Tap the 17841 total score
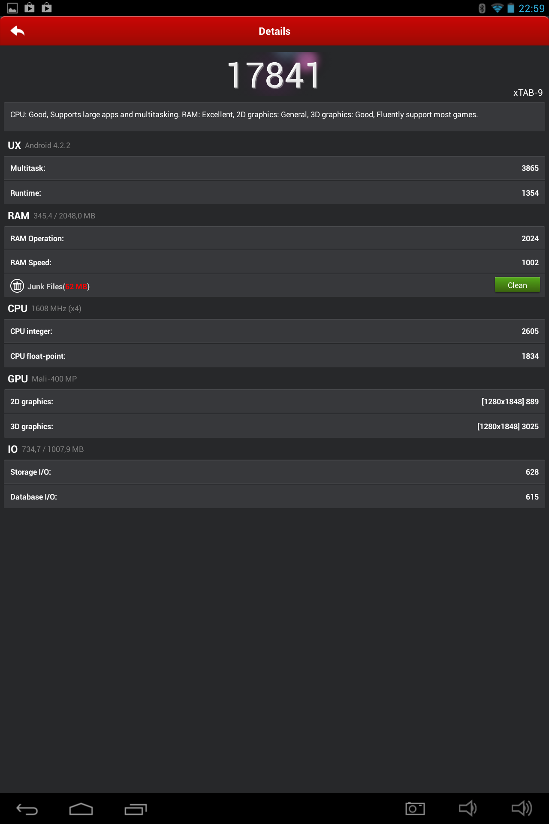Image resolution: width=549 pixels, height=824 pixels. coord(274,75)
